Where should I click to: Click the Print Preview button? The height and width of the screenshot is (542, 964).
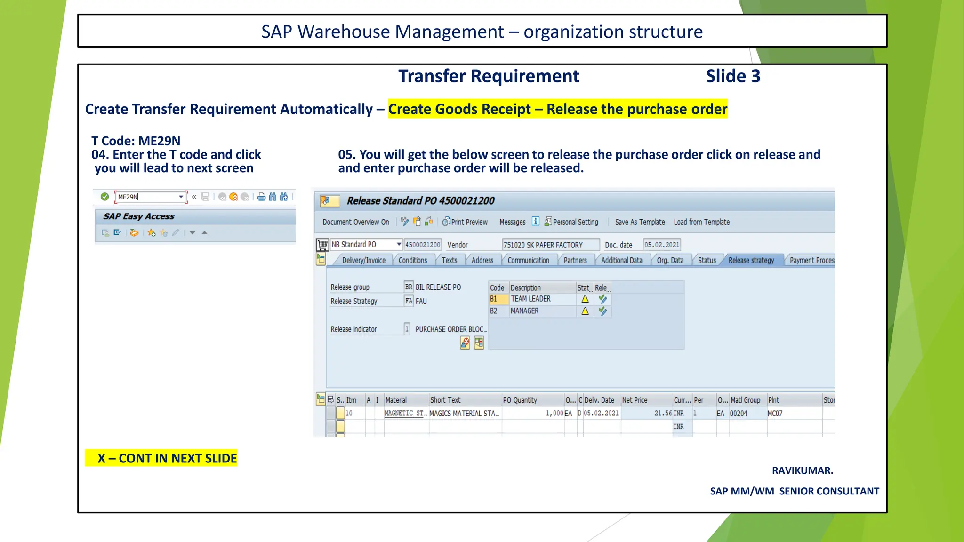tap(465, 222)
